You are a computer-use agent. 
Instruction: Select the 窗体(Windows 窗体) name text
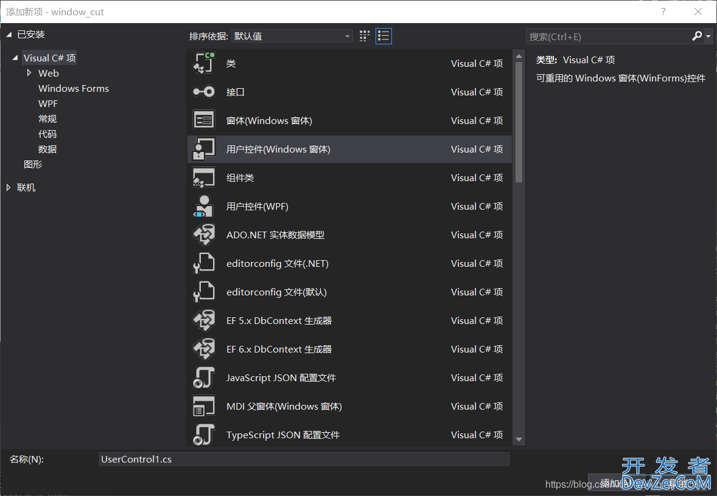point(270,120)
